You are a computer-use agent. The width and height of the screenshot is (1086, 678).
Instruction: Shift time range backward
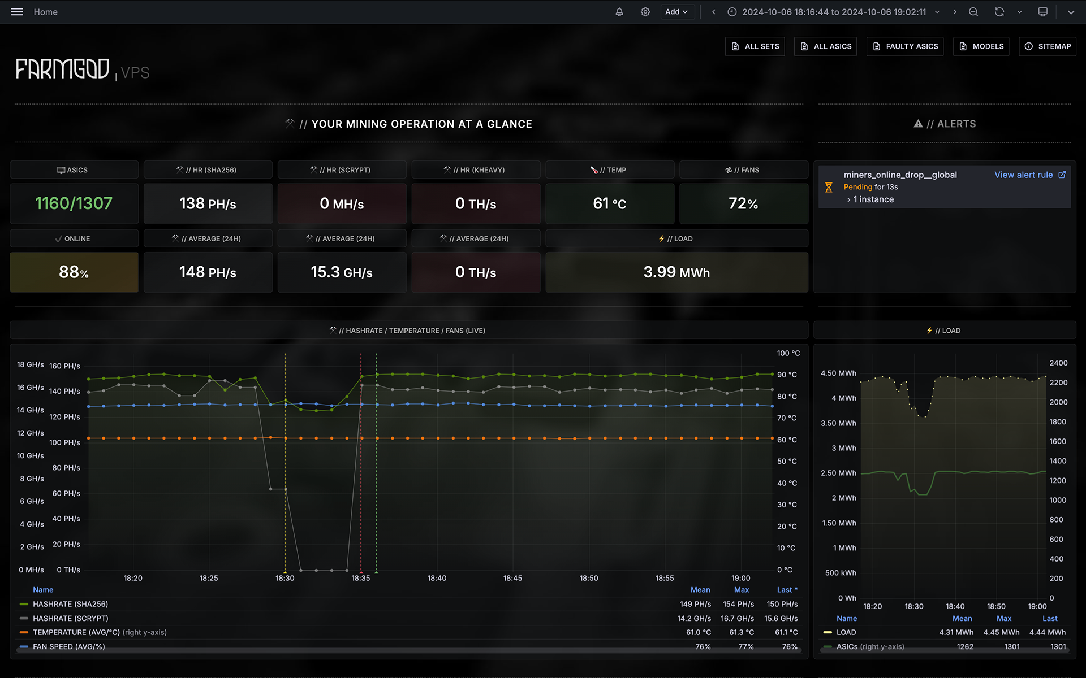(x=714, y=12)
